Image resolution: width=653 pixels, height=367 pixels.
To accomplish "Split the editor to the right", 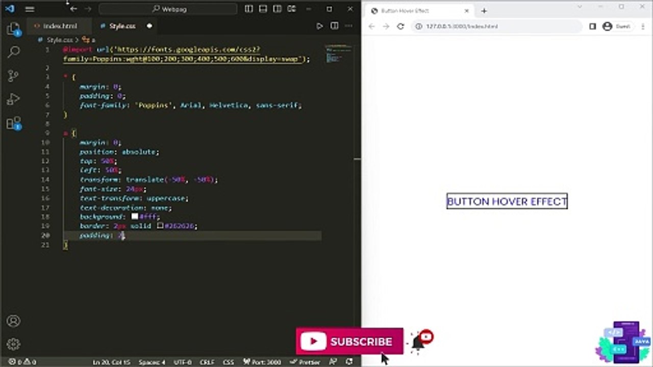I will click(x=335, y=26).
